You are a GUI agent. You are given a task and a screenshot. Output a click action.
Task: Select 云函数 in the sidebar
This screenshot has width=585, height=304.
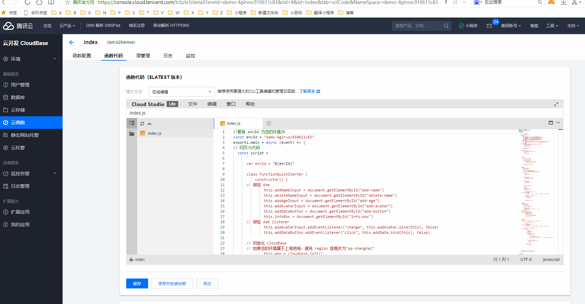tap(31, 123)
